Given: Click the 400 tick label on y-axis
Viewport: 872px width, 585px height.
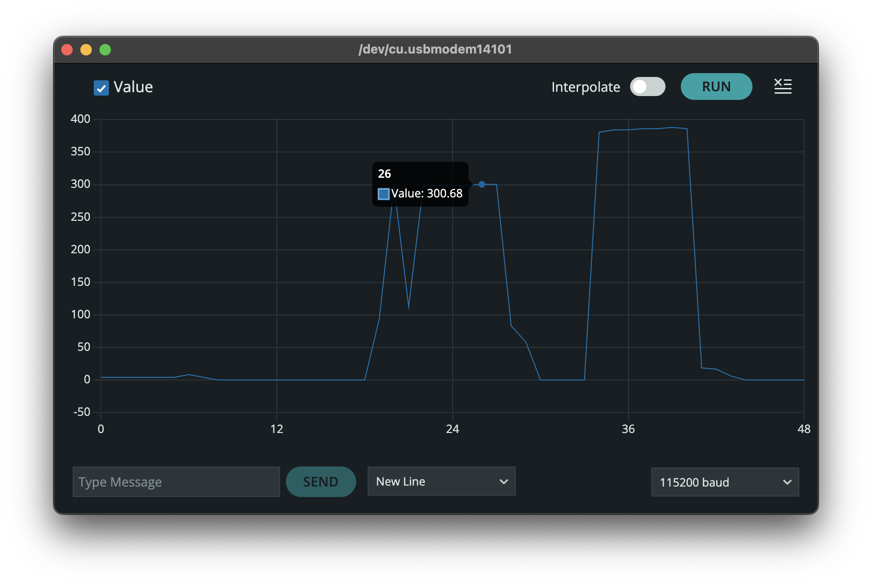Looking at the screenshot, I should [80, 119].
